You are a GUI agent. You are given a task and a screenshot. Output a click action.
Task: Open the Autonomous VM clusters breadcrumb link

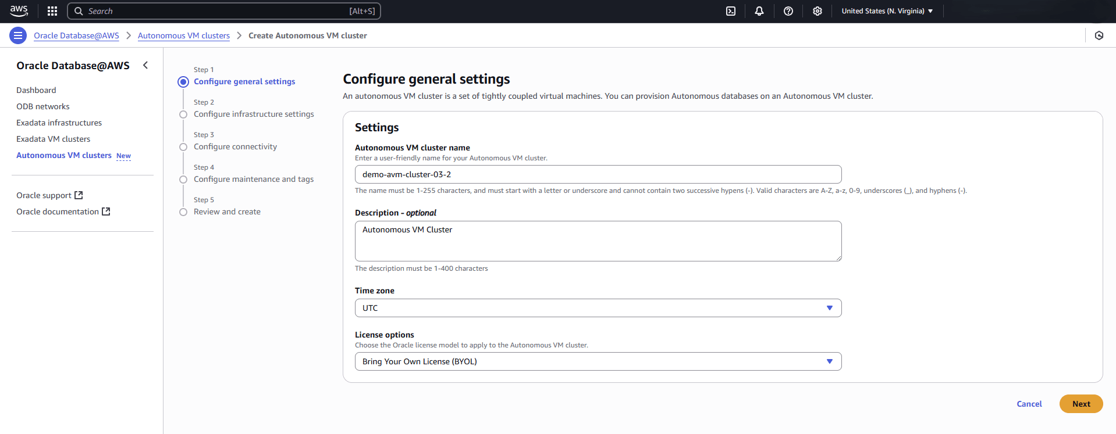pyautogui.click(x=184, y=35)
